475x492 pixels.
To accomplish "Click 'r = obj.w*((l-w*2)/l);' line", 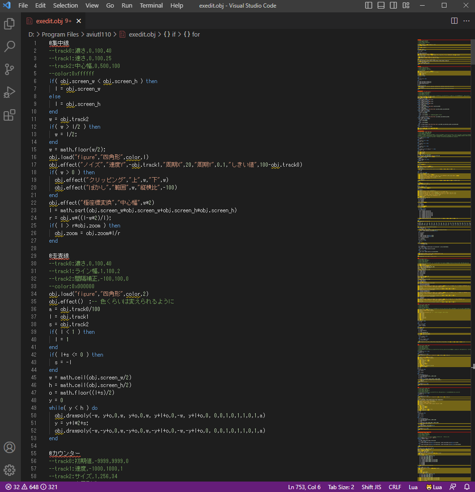I will point(80,218).
